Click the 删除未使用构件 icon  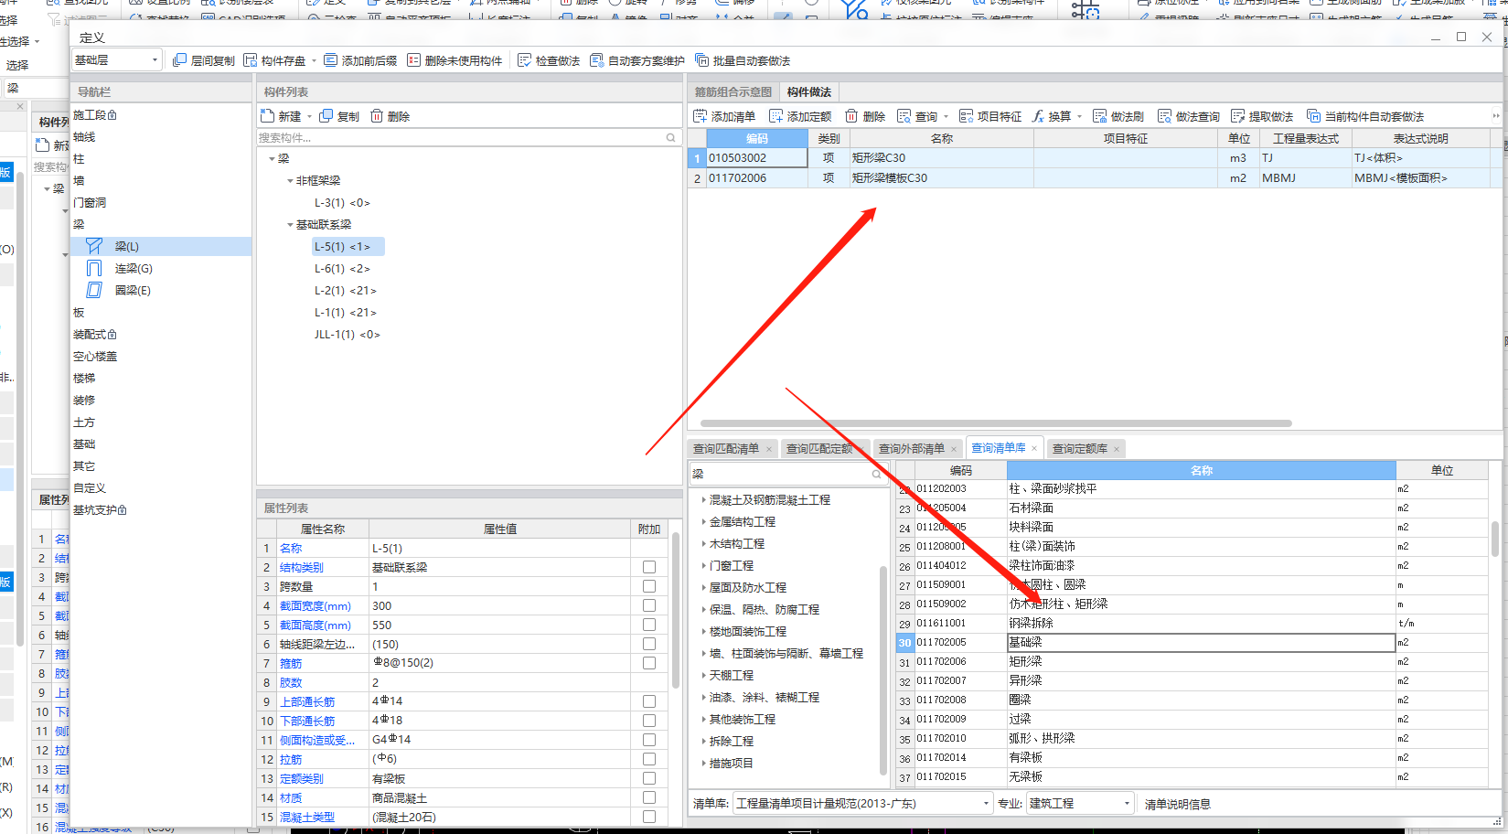413,60
